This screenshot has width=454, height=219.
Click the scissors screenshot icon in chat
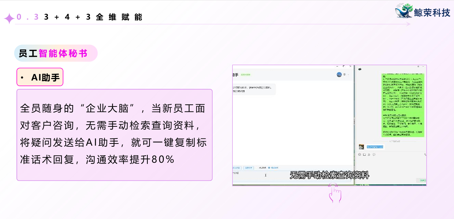click(x=369, y=155)
